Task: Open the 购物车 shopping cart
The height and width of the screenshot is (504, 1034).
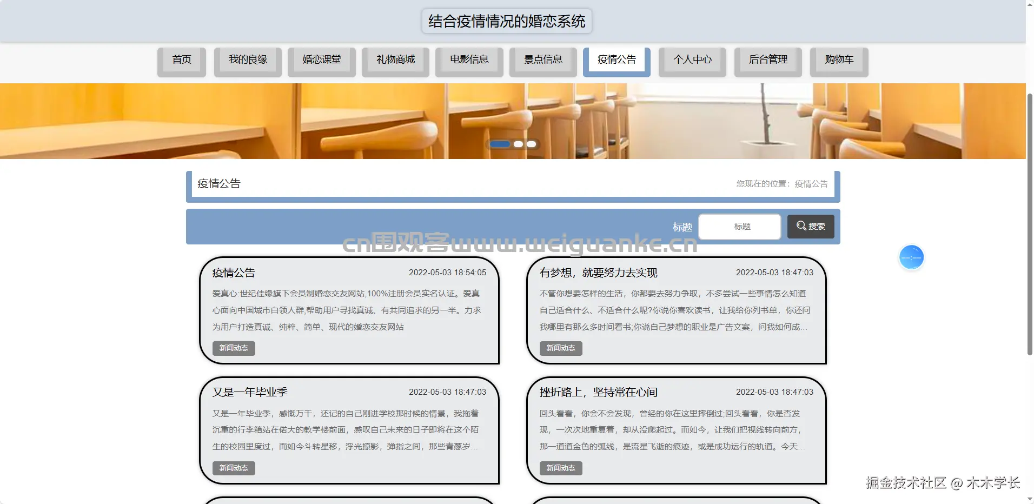Action: tap(838, 60)
